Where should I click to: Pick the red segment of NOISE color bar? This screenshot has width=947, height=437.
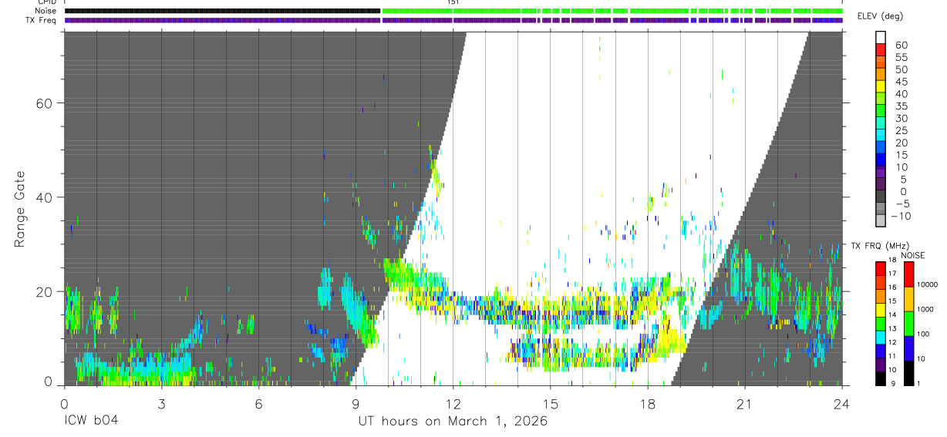(x=908, y=274)
